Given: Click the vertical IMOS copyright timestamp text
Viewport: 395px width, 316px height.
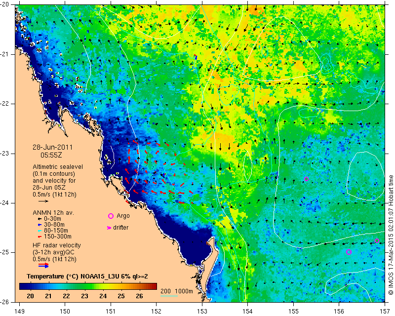Looking at the screenshot, I should [x=391, y=235].
